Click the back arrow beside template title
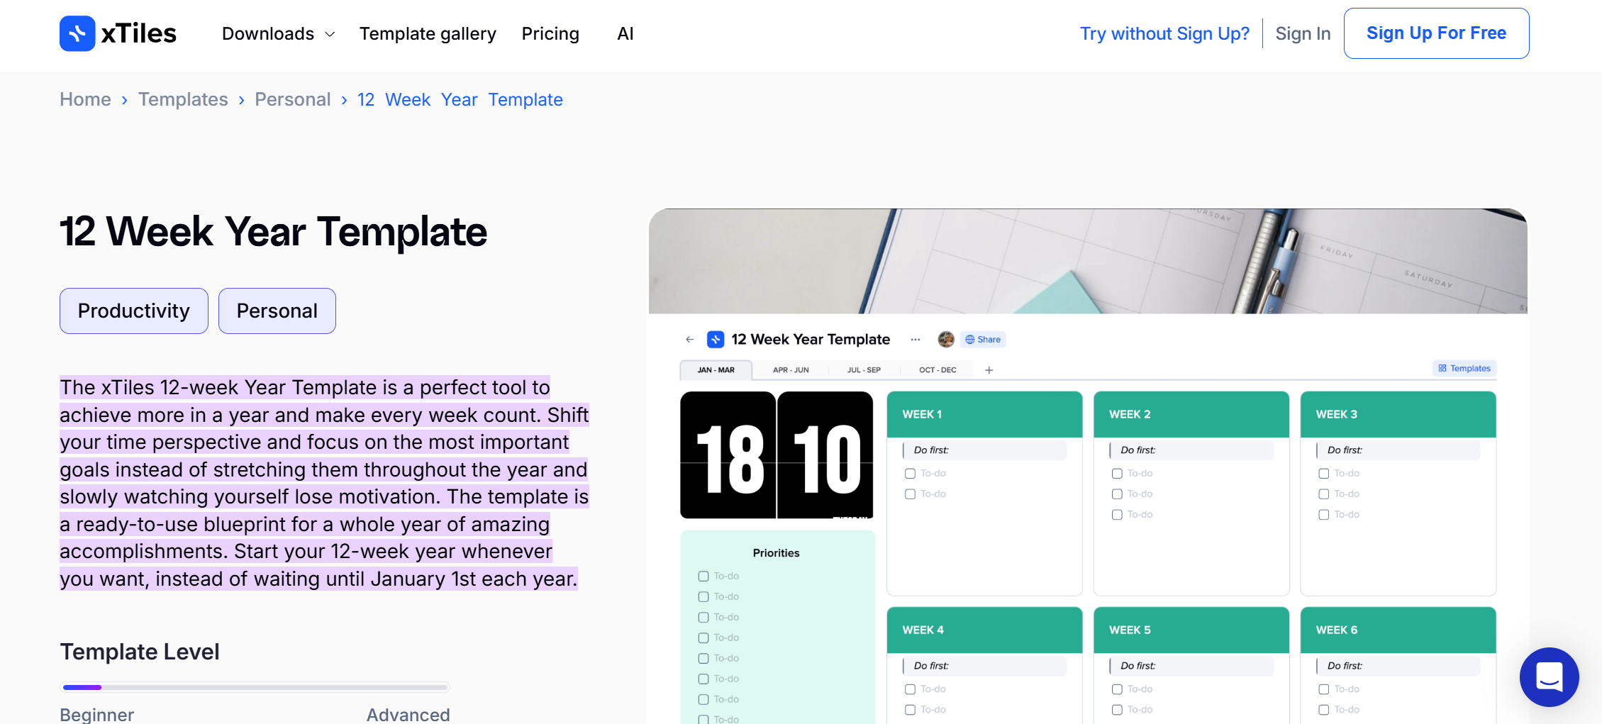The height and width of the screenshot is (724, 1602). (x=689, y=340)
